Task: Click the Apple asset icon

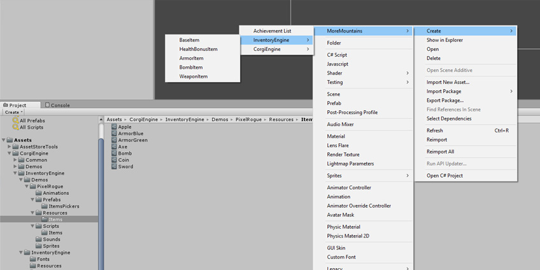Action: click(x=115, y=127)
